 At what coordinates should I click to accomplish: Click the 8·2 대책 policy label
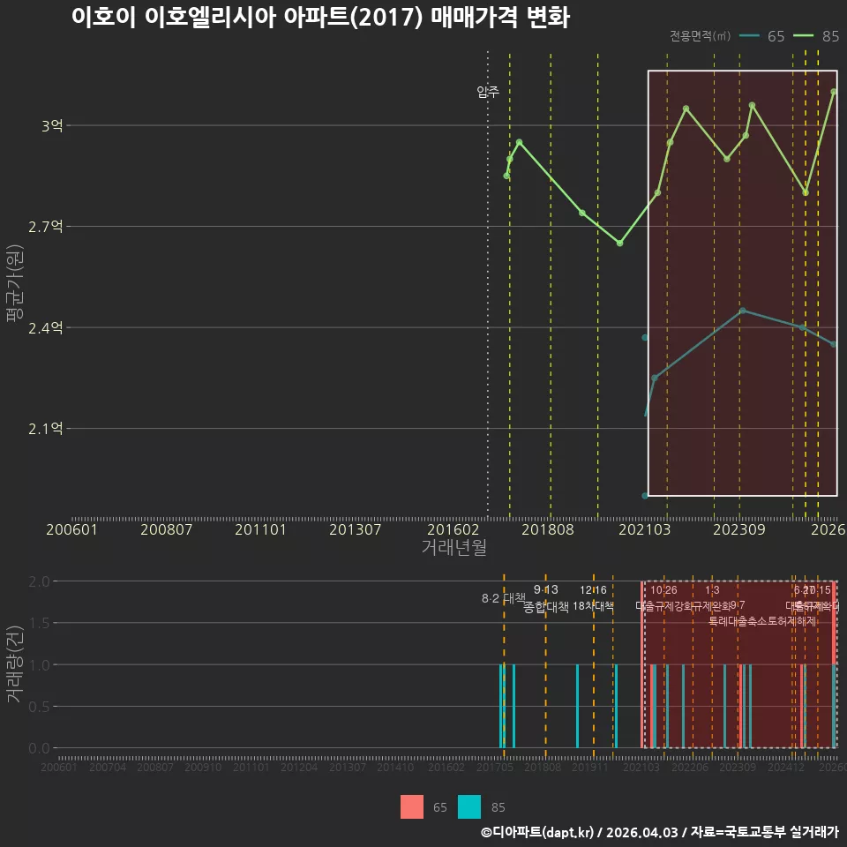click(504, 598)
